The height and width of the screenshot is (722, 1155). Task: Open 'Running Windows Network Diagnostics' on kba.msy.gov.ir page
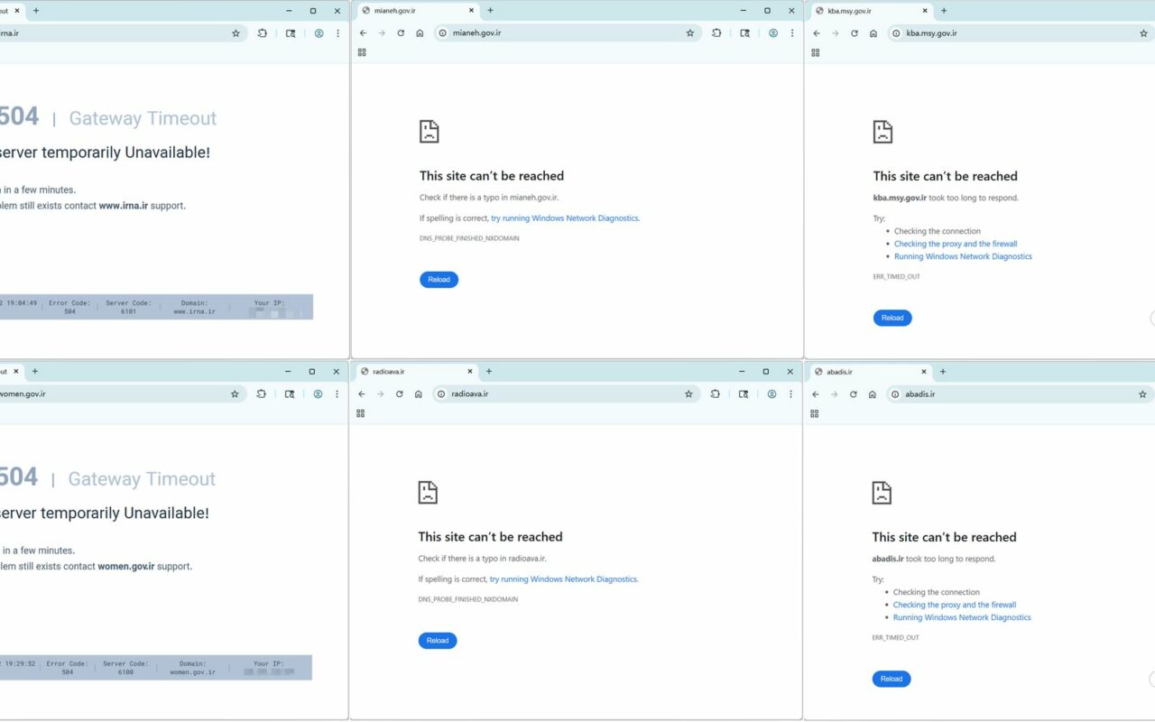[963, 256]
